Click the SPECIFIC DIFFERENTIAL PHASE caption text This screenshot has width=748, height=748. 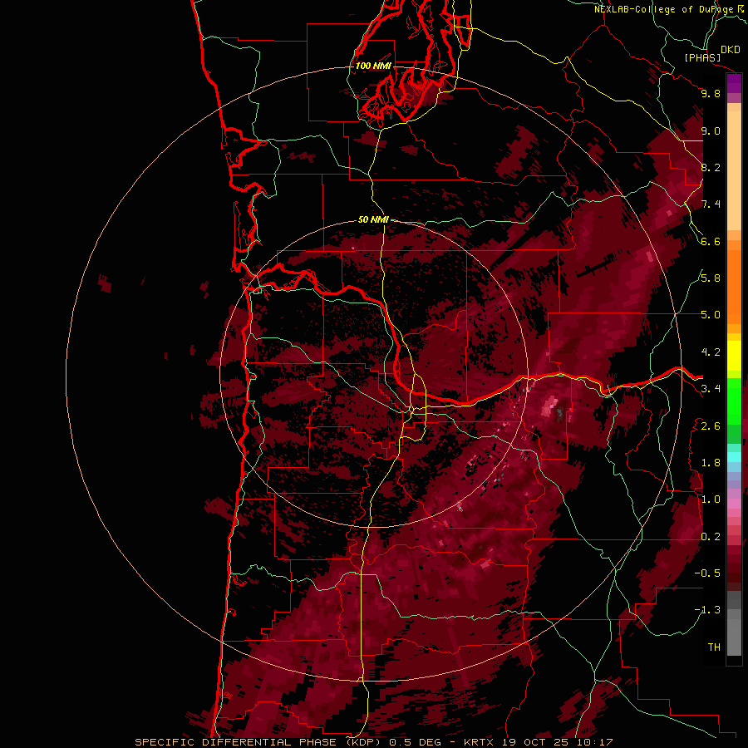(x=236, y=742)
